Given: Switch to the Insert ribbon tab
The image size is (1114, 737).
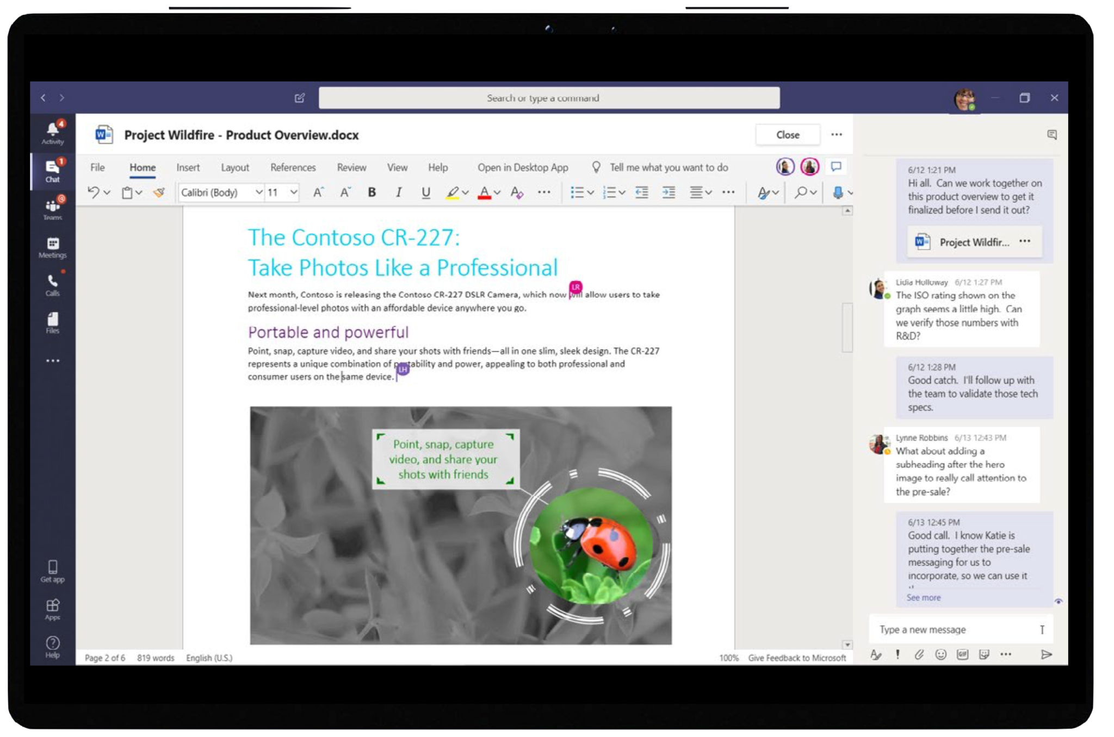Looking at the screenshot, I should coord(188,167).
